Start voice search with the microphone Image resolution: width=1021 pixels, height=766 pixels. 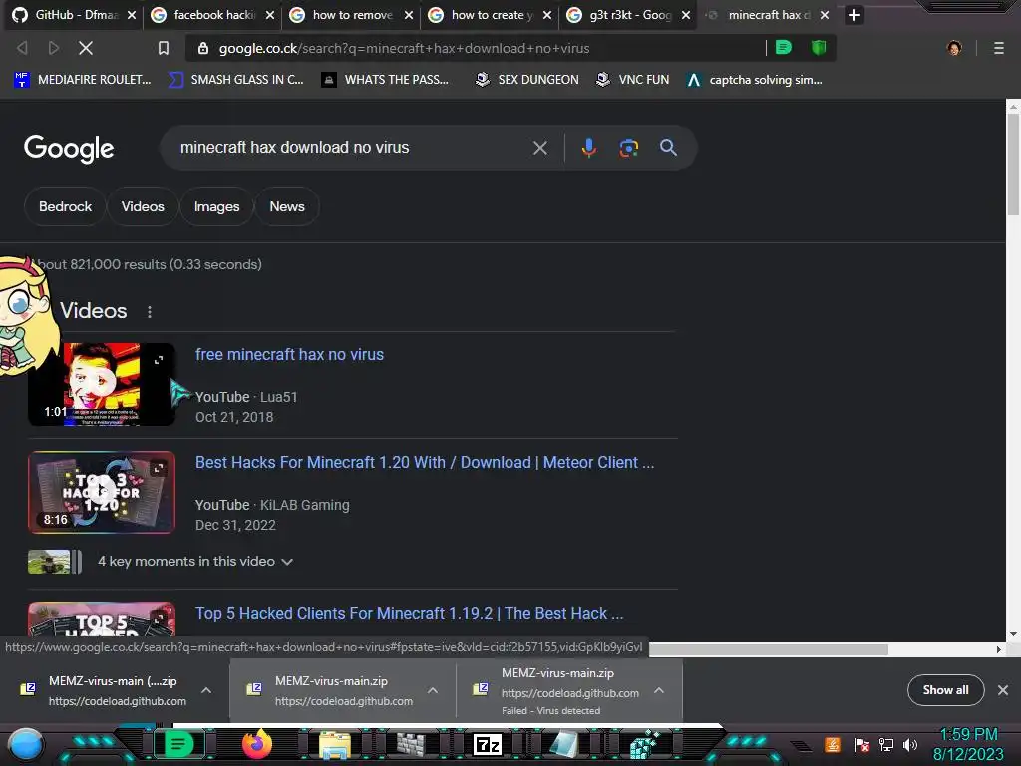pos(588,148)
